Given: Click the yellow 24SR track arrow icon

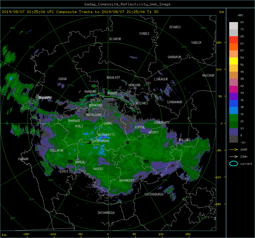Looking at the screenshot, I should click(233, 149).
